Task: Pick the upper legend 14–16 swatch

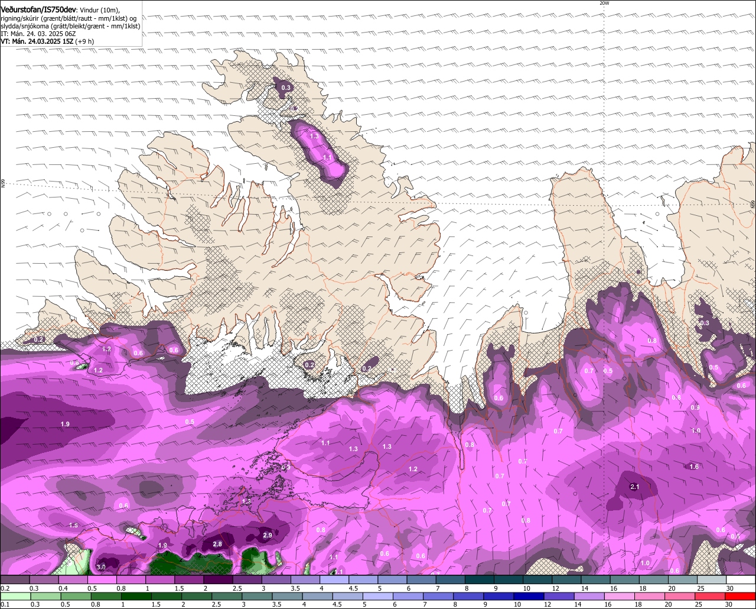Action: click(596, 580)
